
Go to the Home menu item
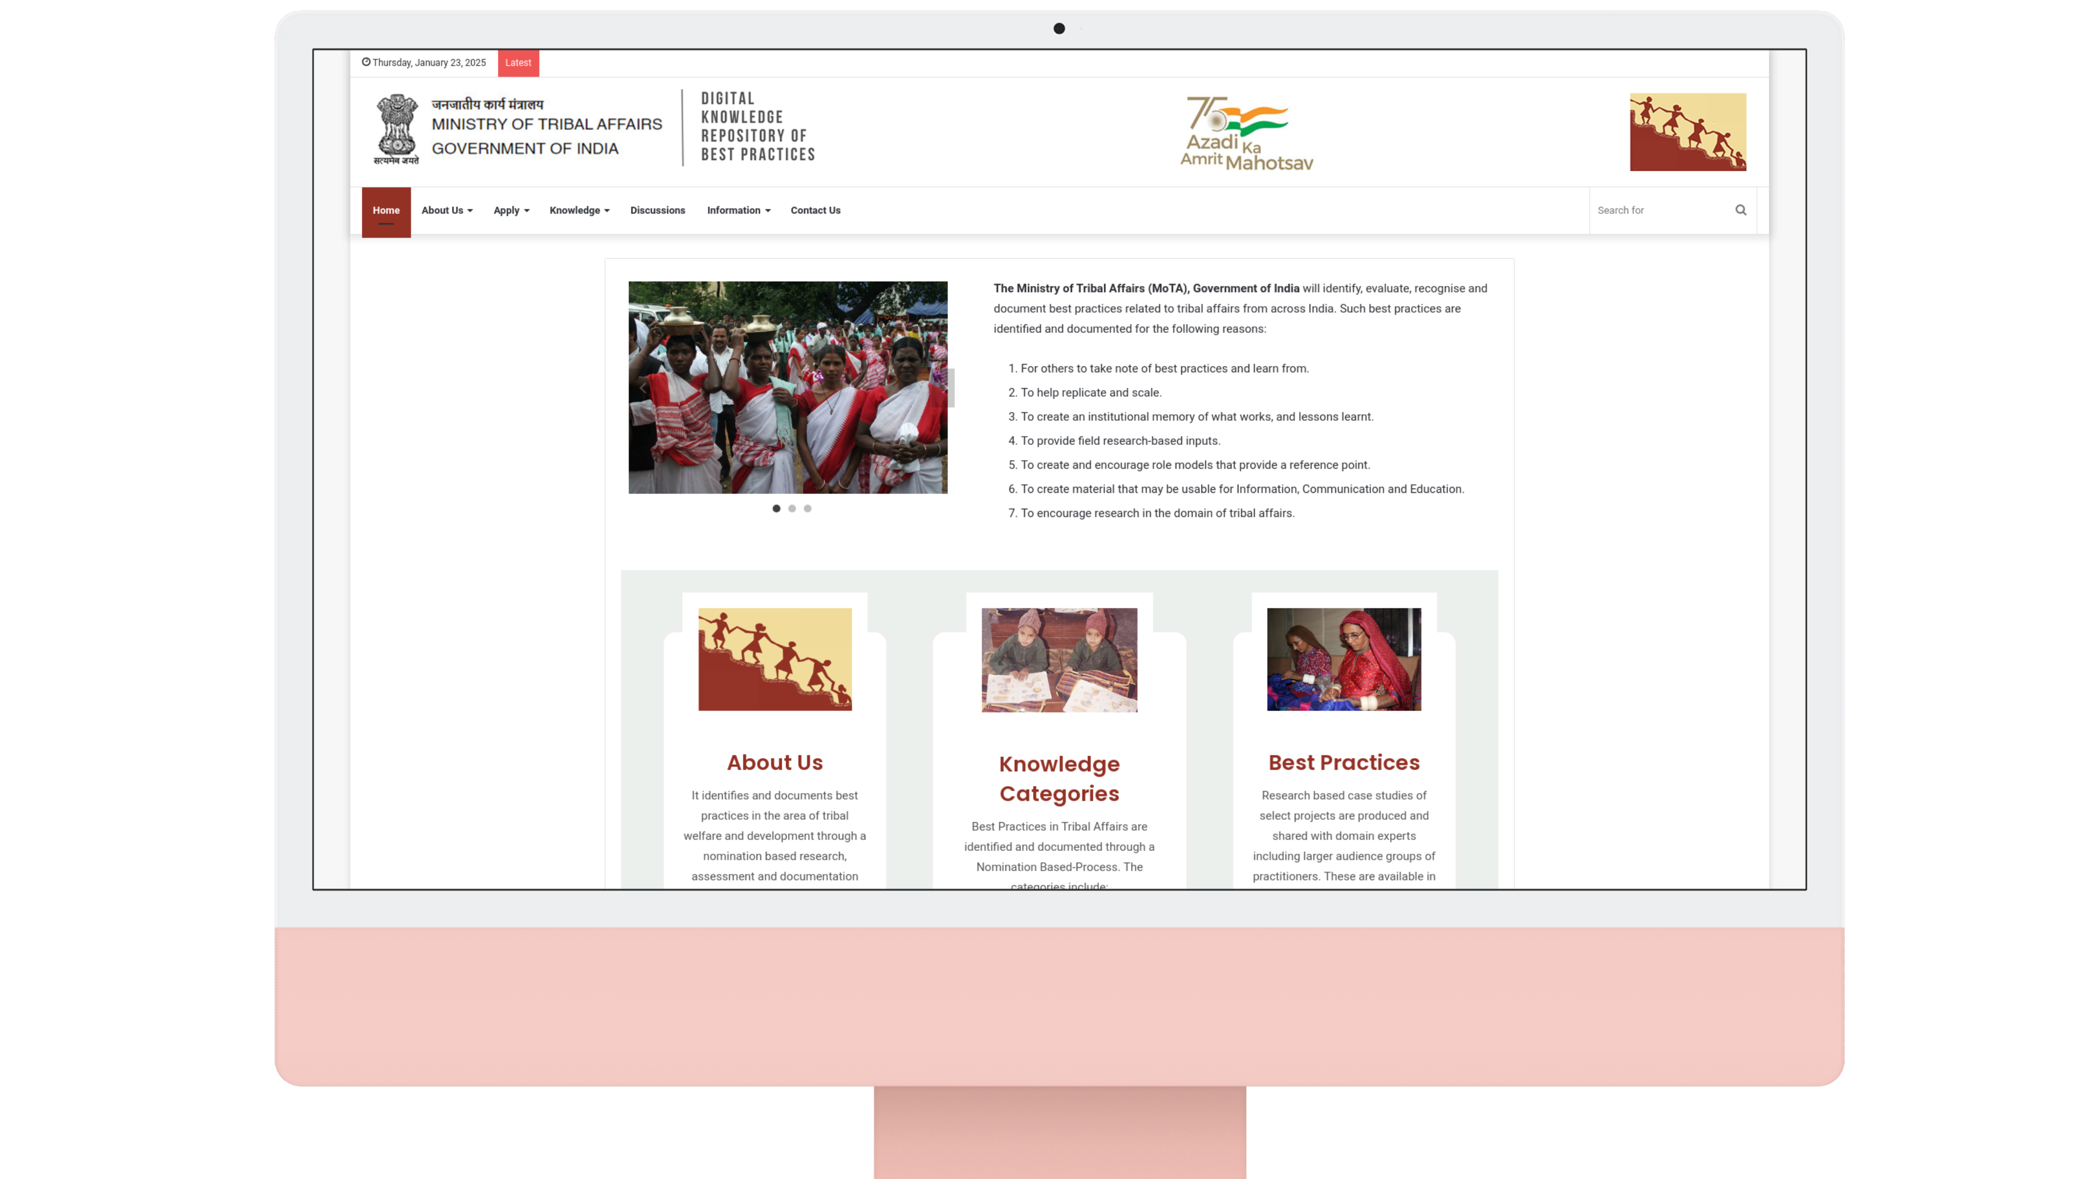coord(386,210)
